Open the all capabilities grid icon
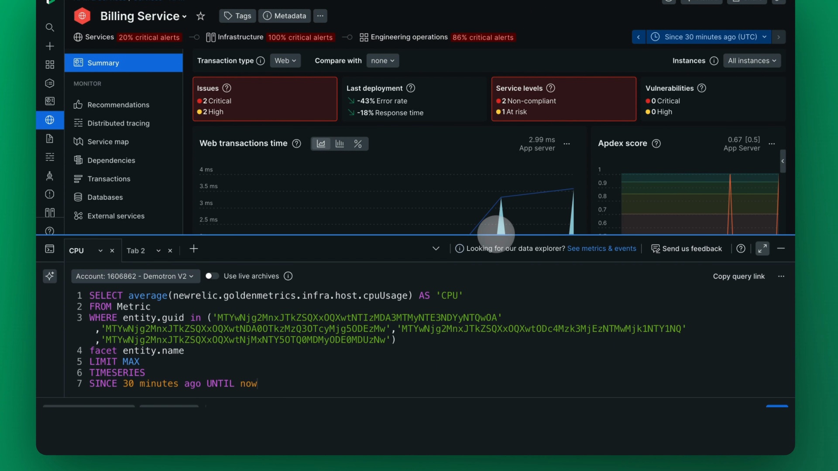Image resolution: width=838 pixels, height=471 pixels. 50,65
